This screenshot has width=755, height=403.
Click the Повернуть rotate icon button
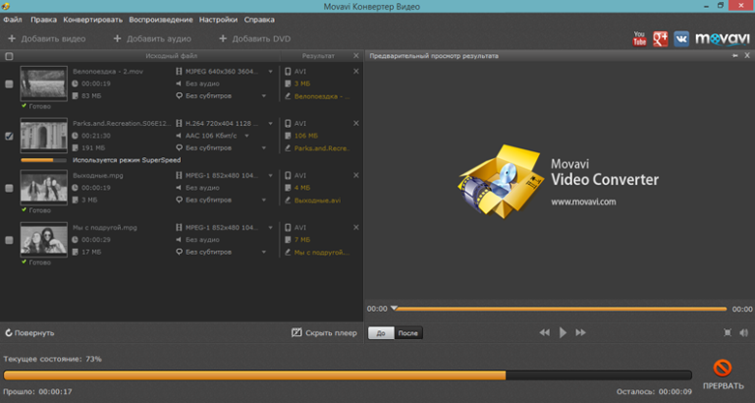click(x=29, y=332)
